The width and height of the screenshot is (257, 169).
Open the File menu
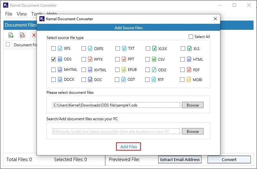coord(9,14)
